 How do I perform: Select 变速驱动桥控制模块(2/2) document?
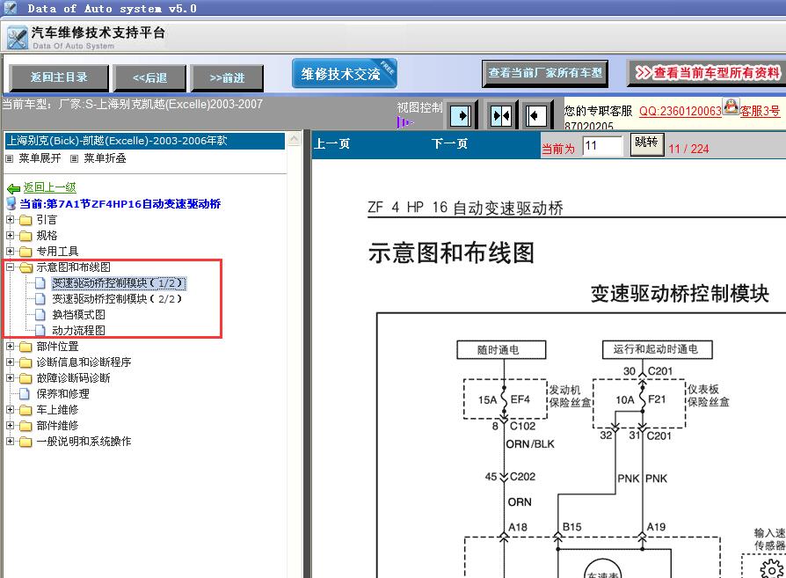tap(117, 299)
